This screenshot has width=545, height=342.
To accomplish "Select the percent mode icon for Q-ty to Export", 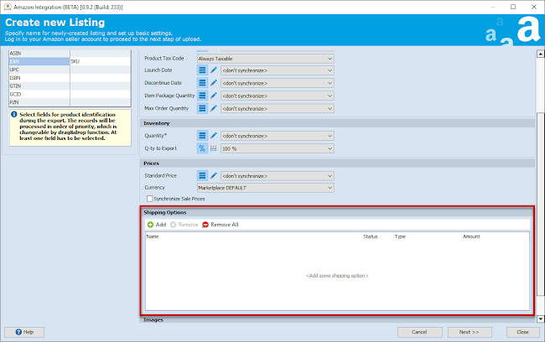I will pos(202,148).
